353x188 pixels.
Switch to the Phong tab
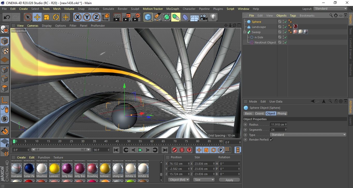(x=282, y=113)
